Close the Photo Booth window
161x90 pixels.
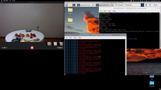coord(1,2)
